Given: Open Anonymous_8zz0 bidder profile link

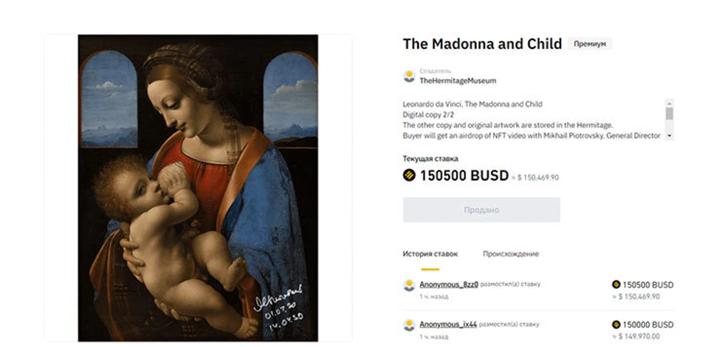Looking at the screenshot, I should (x=449, y=285).
